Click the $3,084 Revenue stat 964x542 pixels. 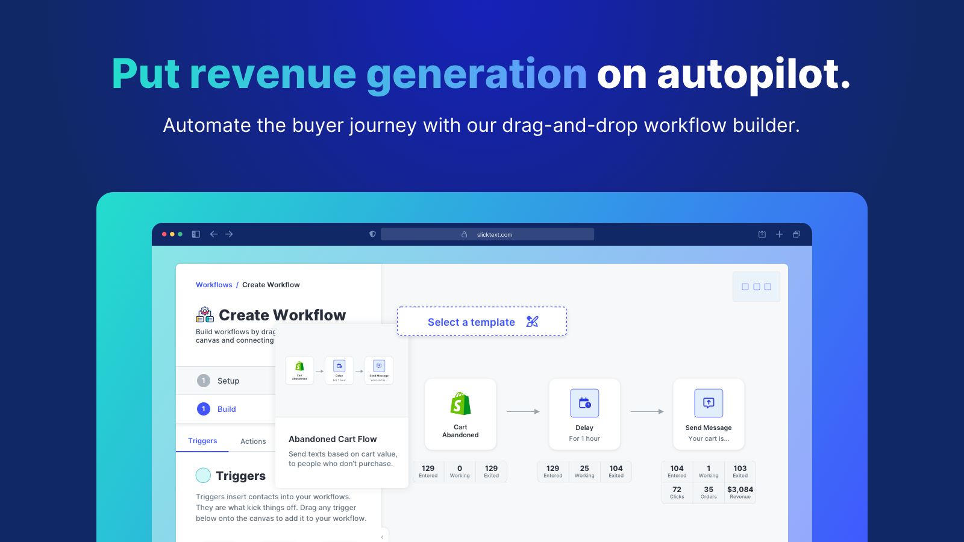740,493
